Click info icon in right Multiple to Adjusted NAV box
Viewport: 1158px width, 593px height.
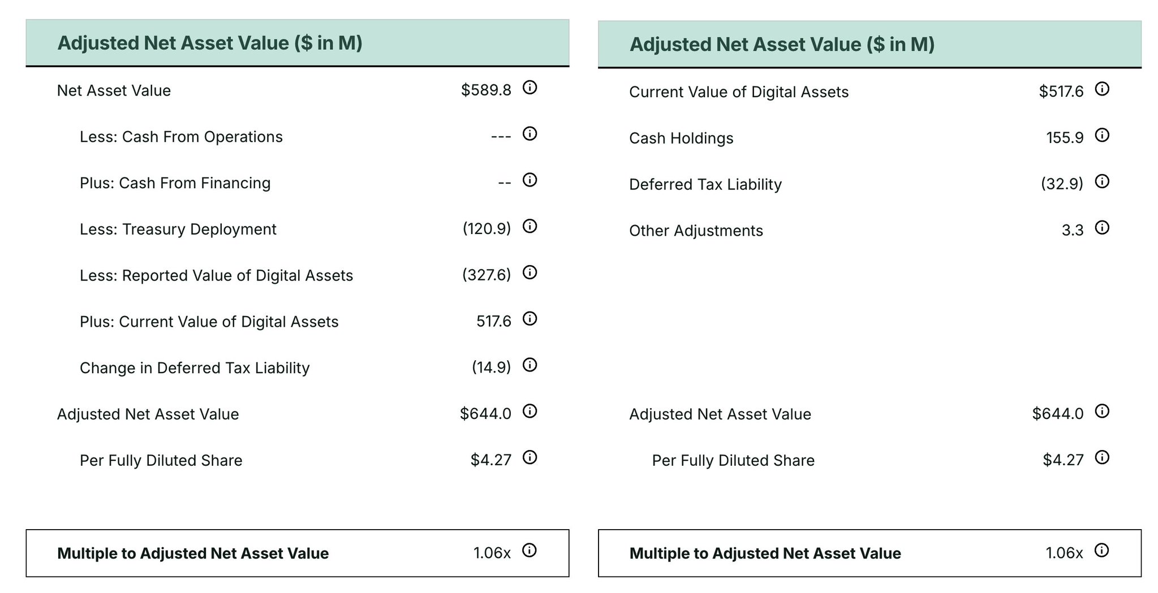pos(1101,551)
